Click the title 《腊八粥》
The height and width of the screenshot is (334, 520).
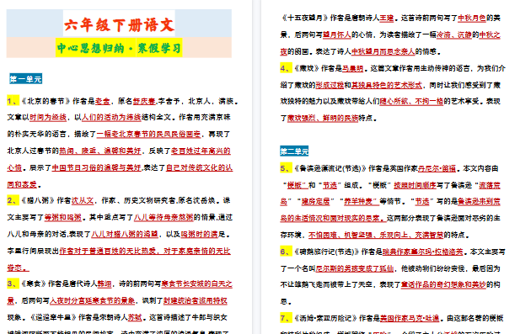(x=37, y=200)
